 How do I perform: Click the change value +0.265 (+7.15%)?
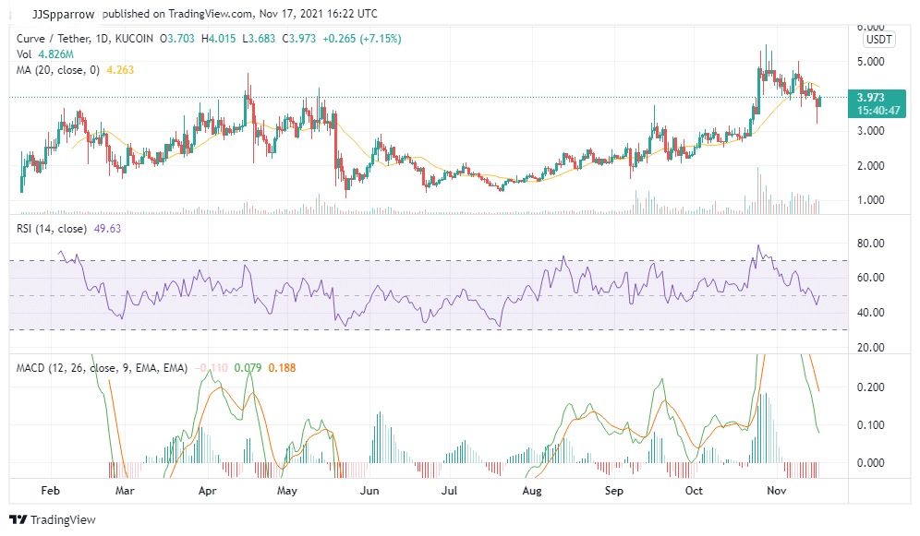pos(362,39)
